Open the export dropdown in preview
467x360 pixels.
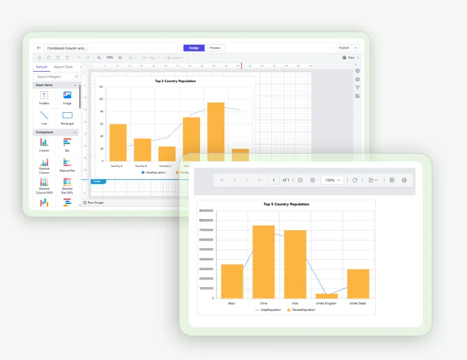pyautogui.click(x=373, y=180)
